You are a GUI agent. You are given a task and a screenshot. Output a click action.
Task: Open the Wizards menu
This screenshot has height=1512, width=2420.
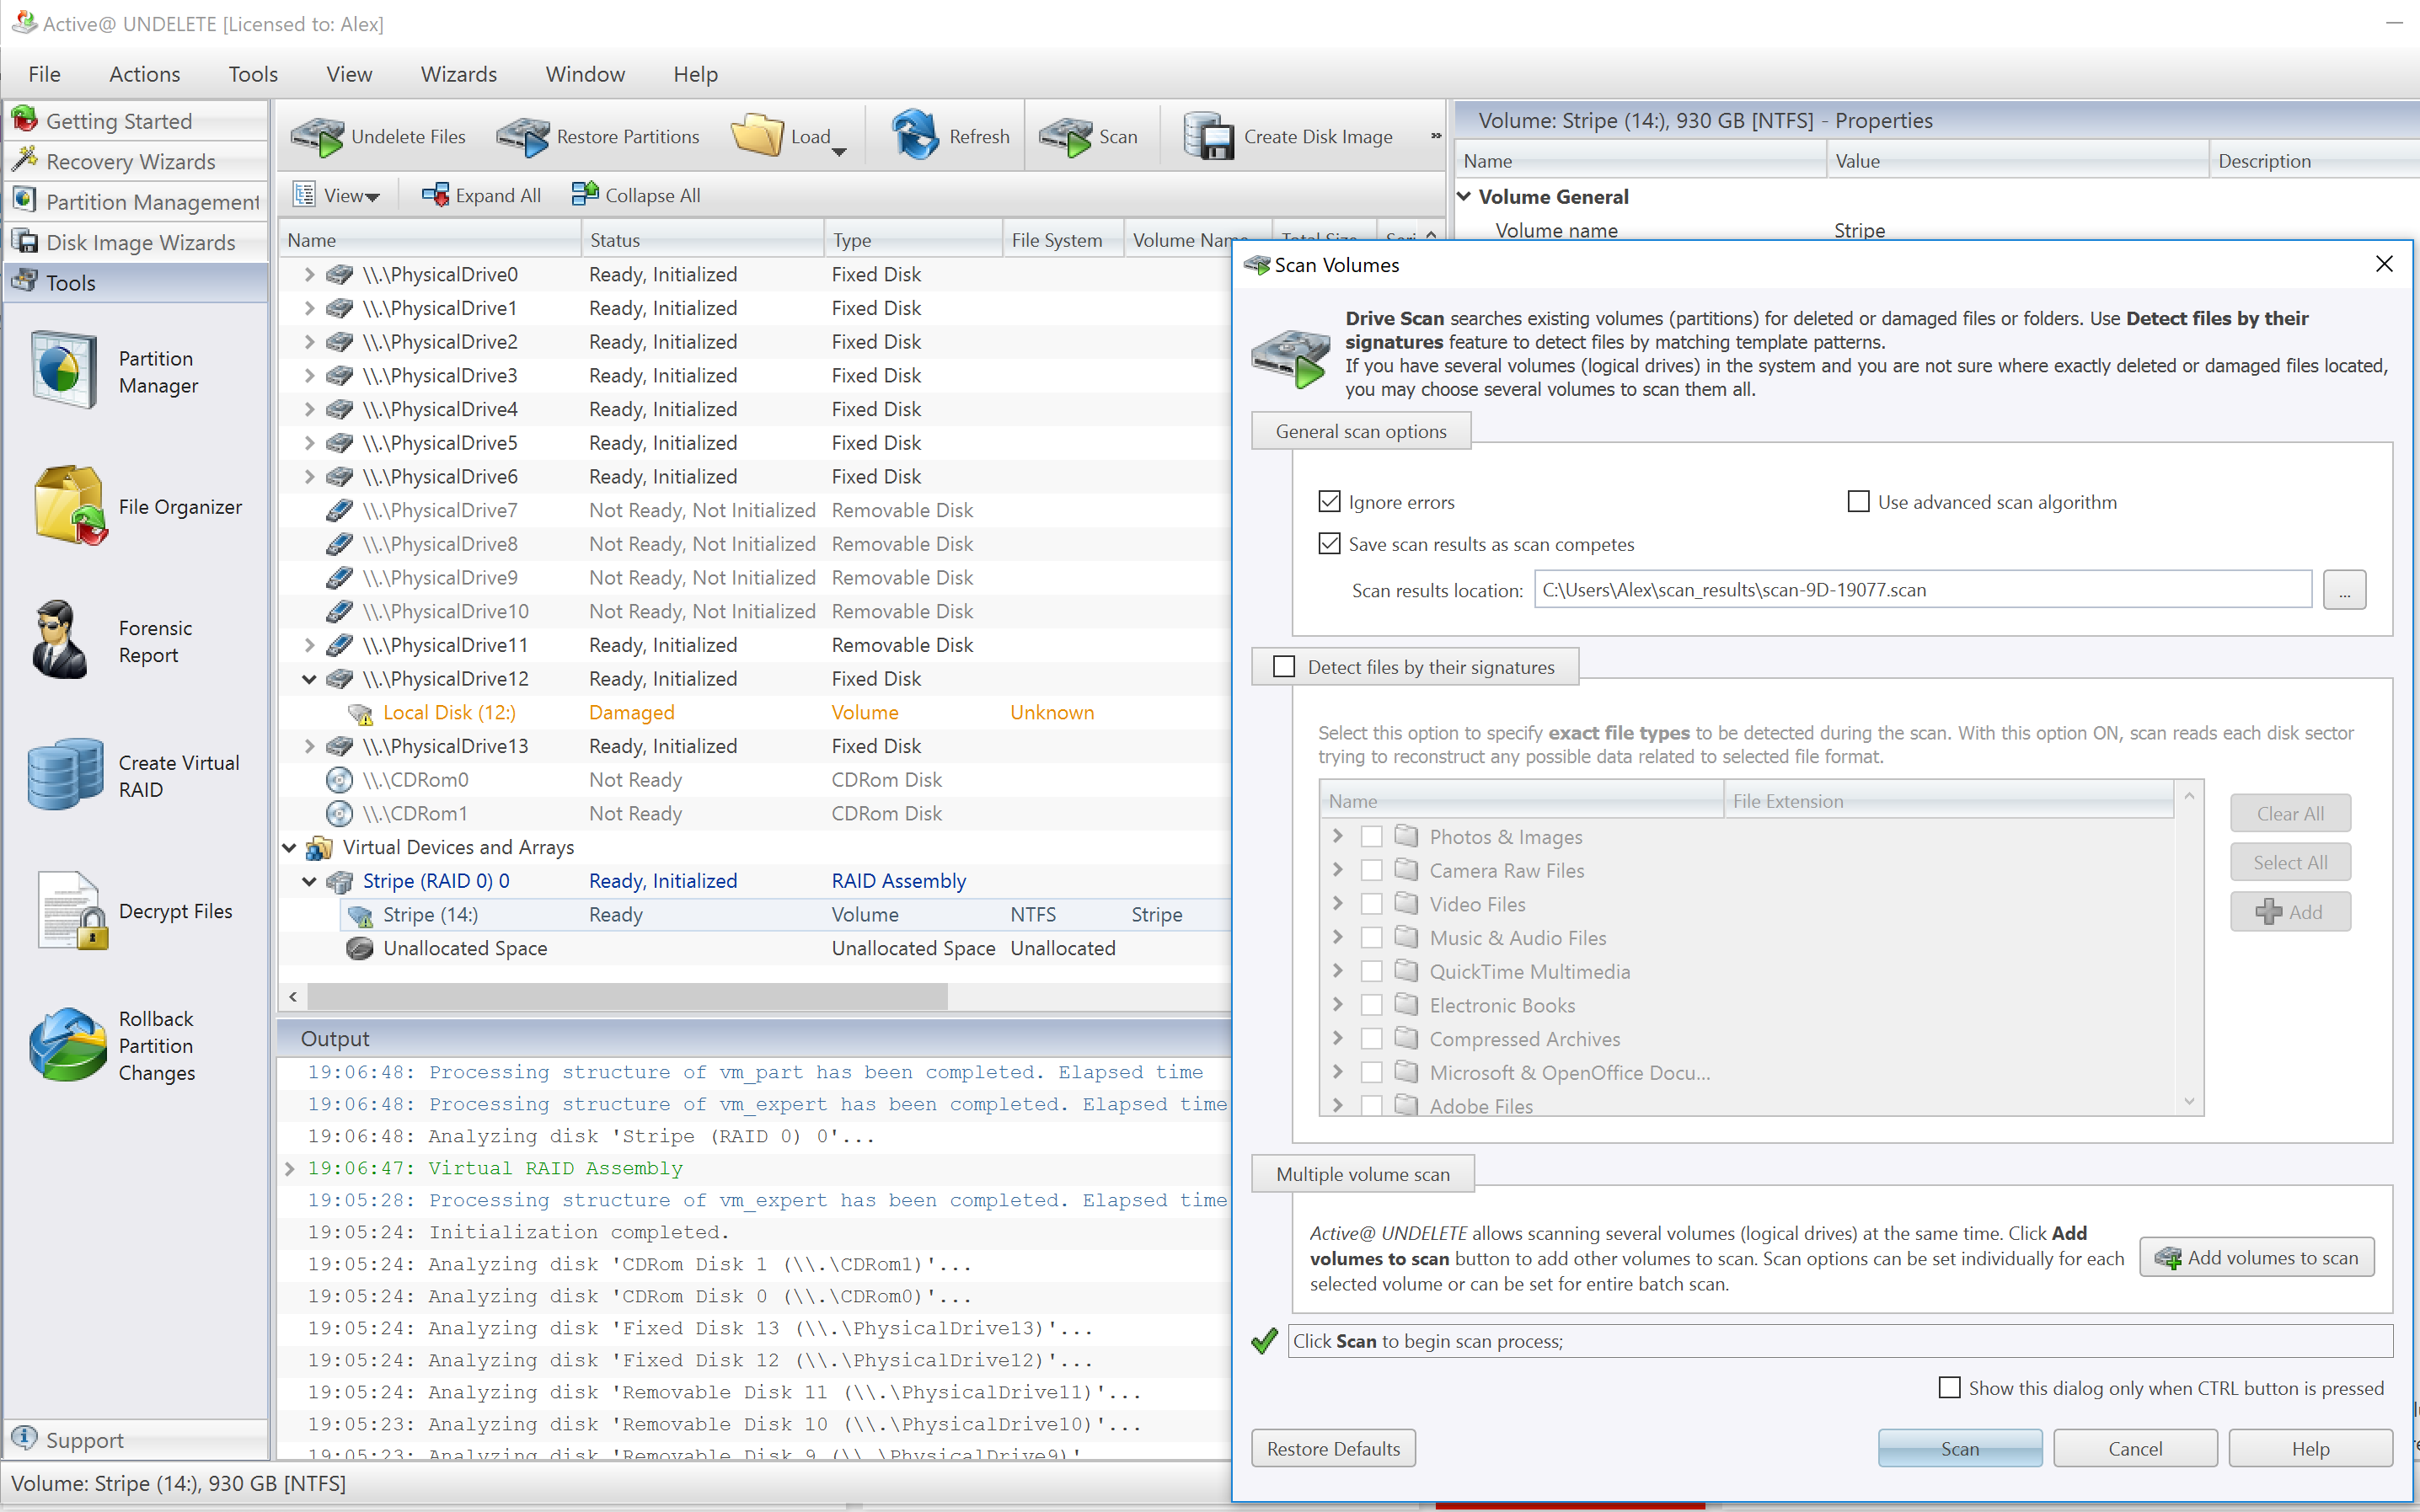(458, 74)
